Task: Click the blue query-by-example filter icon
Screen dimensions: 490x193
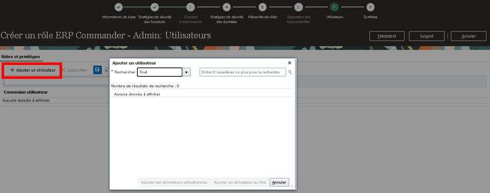Action: point(97,70)
